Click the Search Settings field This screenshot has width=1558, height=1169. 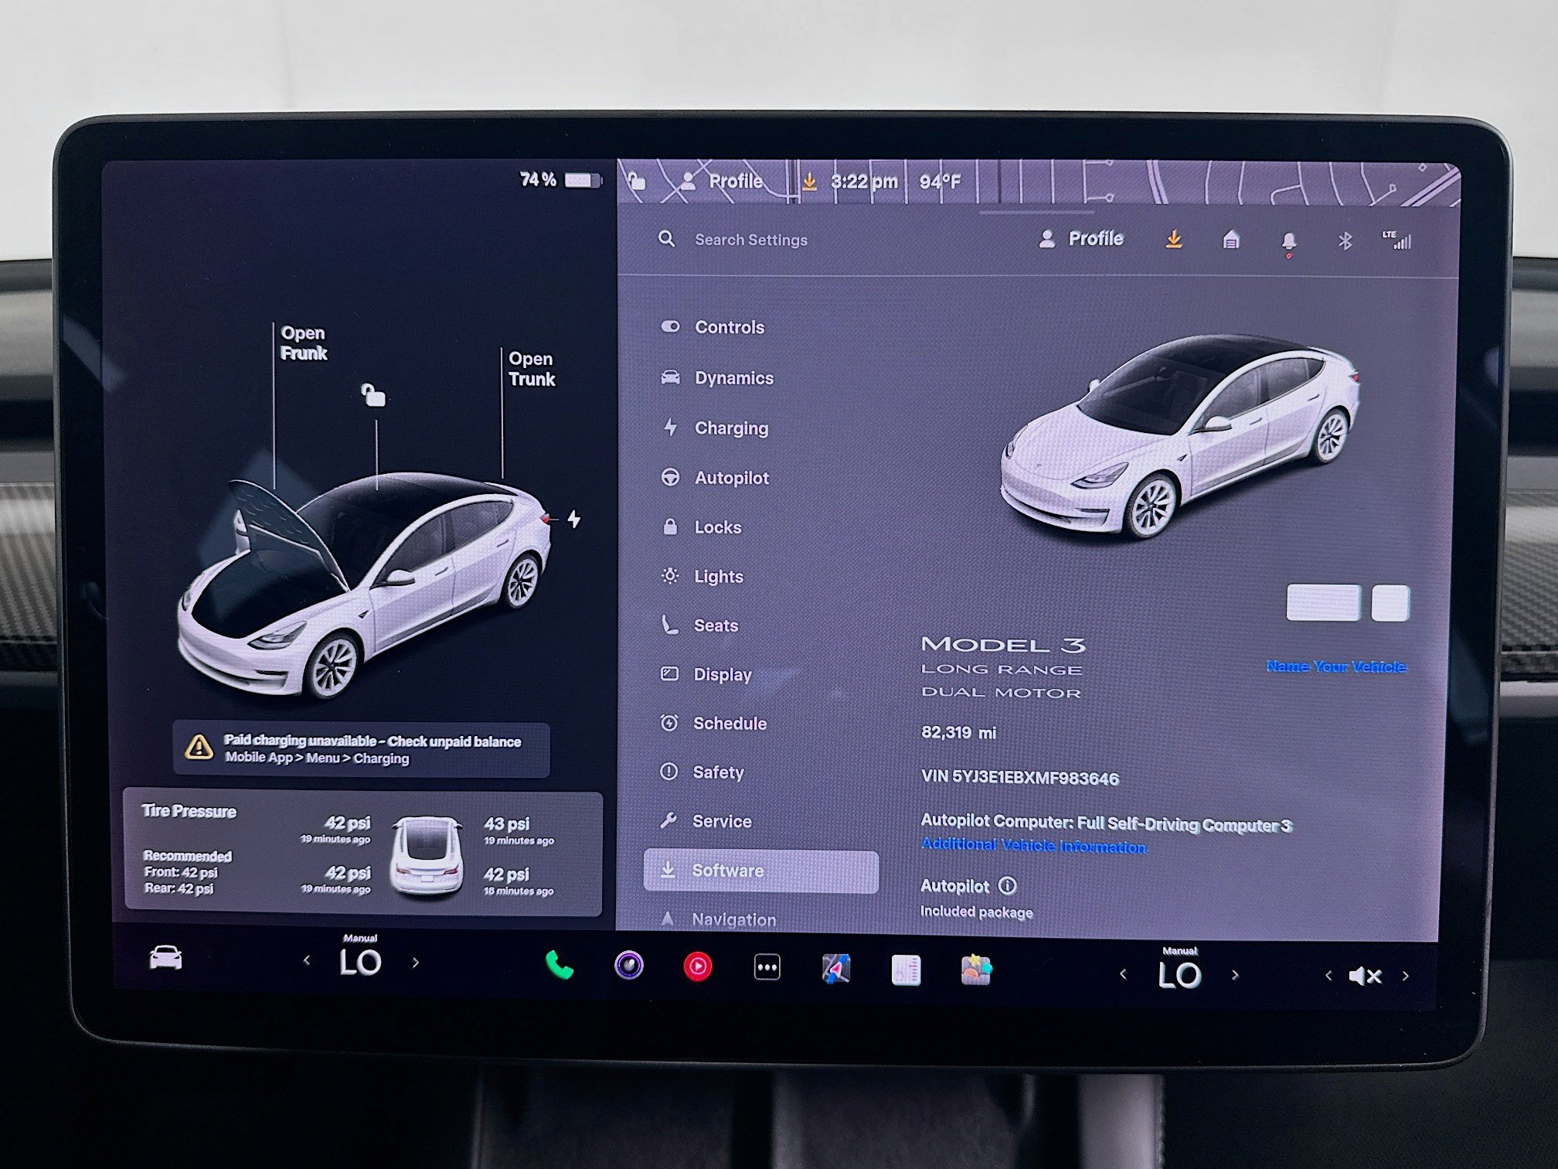point(750,240)
